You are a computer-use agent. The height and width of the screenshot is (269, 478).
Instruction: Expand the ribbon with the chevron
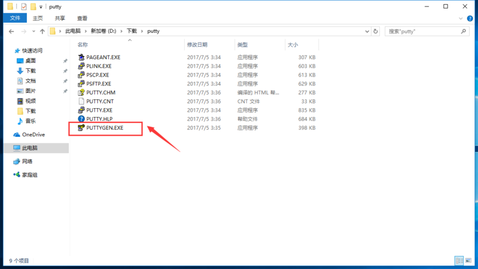[461, 19]
